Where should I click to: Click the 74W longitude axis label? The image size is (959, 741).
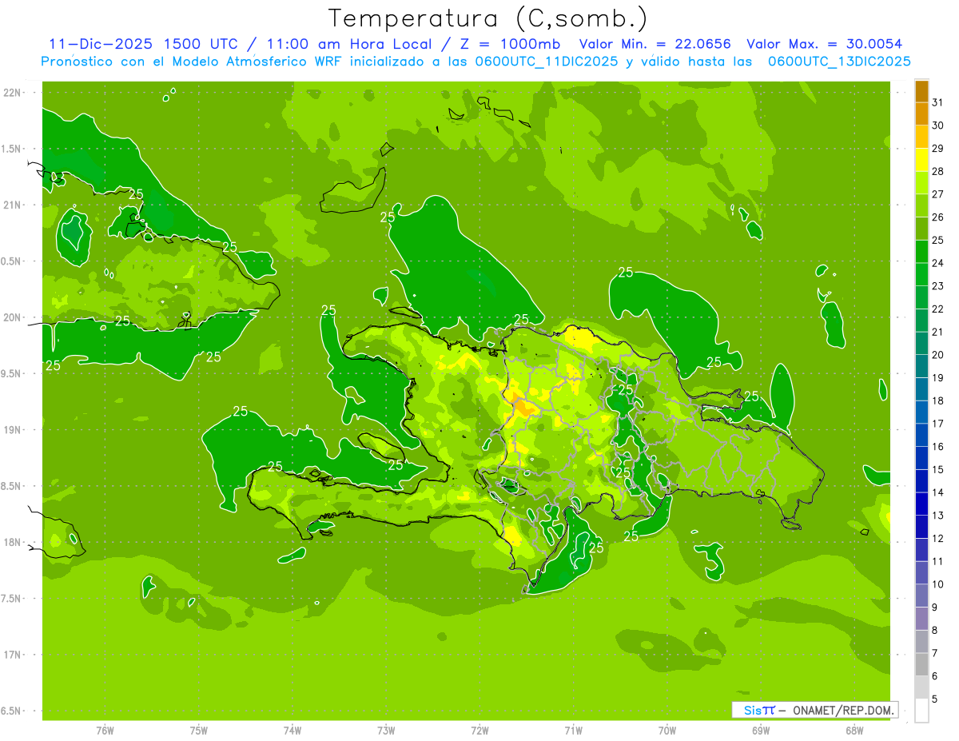click(x=292, y=731)
